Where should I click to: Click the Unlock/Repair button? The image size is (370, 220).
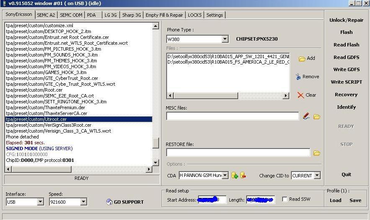[x=346, y=20]
